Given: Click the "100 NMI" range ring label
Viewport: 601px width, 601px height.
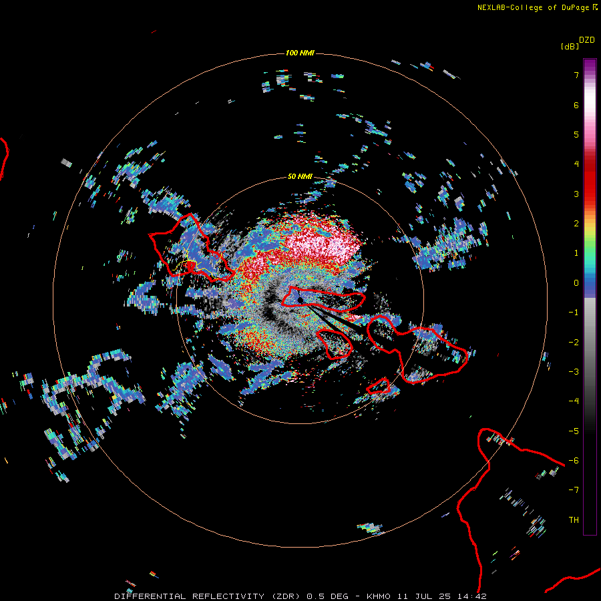Looking at the screenshot, I should coord(300,53).
